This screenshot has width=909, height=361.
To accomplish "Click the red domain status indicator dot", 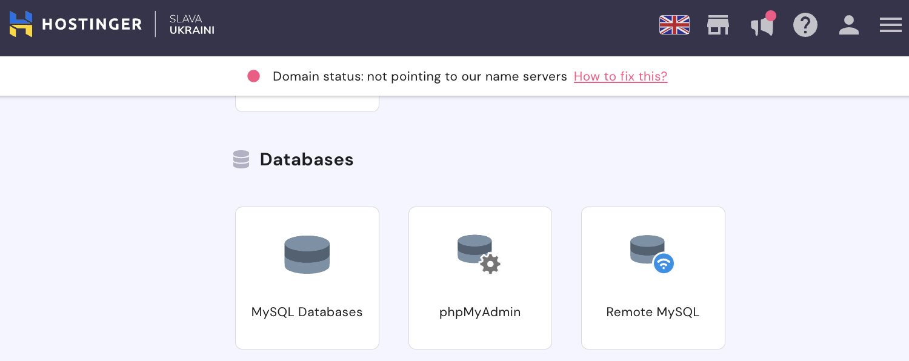I will coord(253,76).
